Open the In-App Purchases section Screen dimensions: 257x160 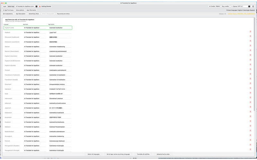[x=8, y=10]
